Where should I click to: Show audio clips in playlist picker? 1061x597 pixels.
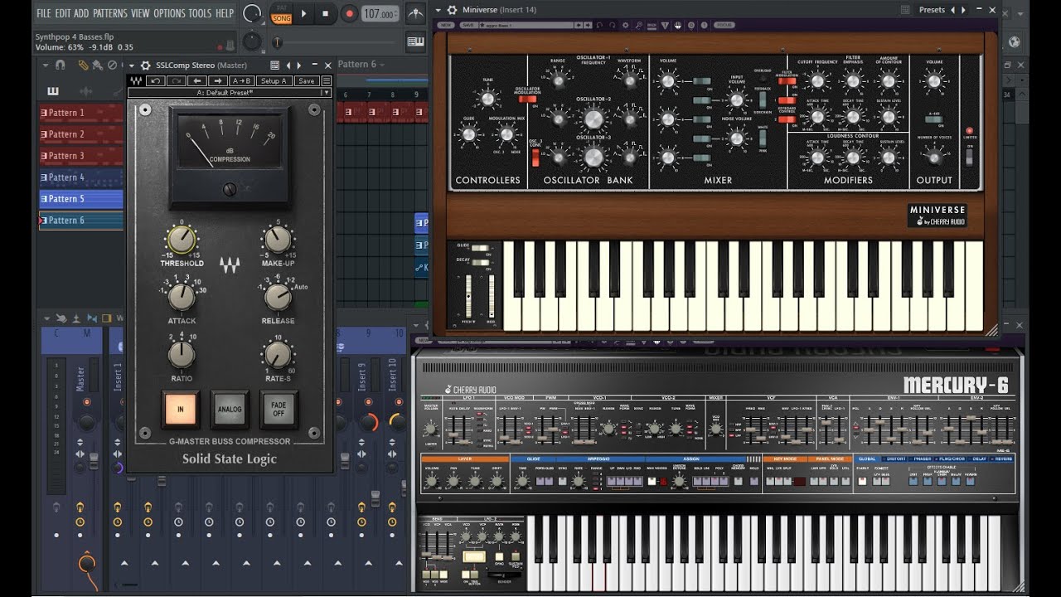click(85, 90)
